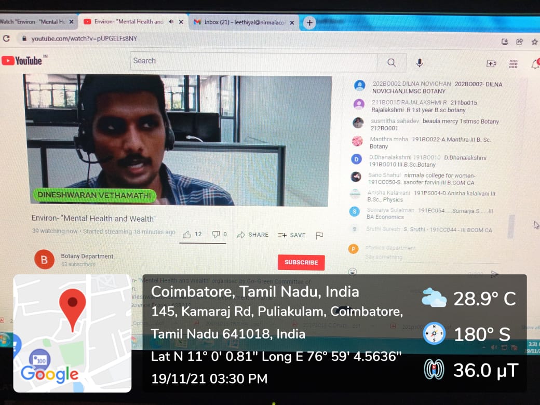Screen dimensions: 540x405
Task: Click SHARE below the video
Action: pyautogui.click(x=253, y=235)
